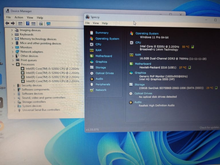The image size is (220, 165).
Task: Click the properties pane toolbar icon beside Help
Action: point(34,24)
